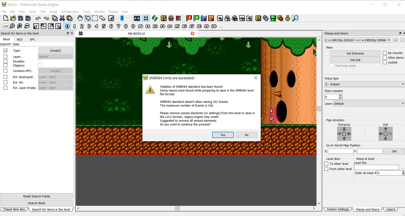Open the Warp type Instant dropdown
Screen dimensions: 405x216
point(364,84)
